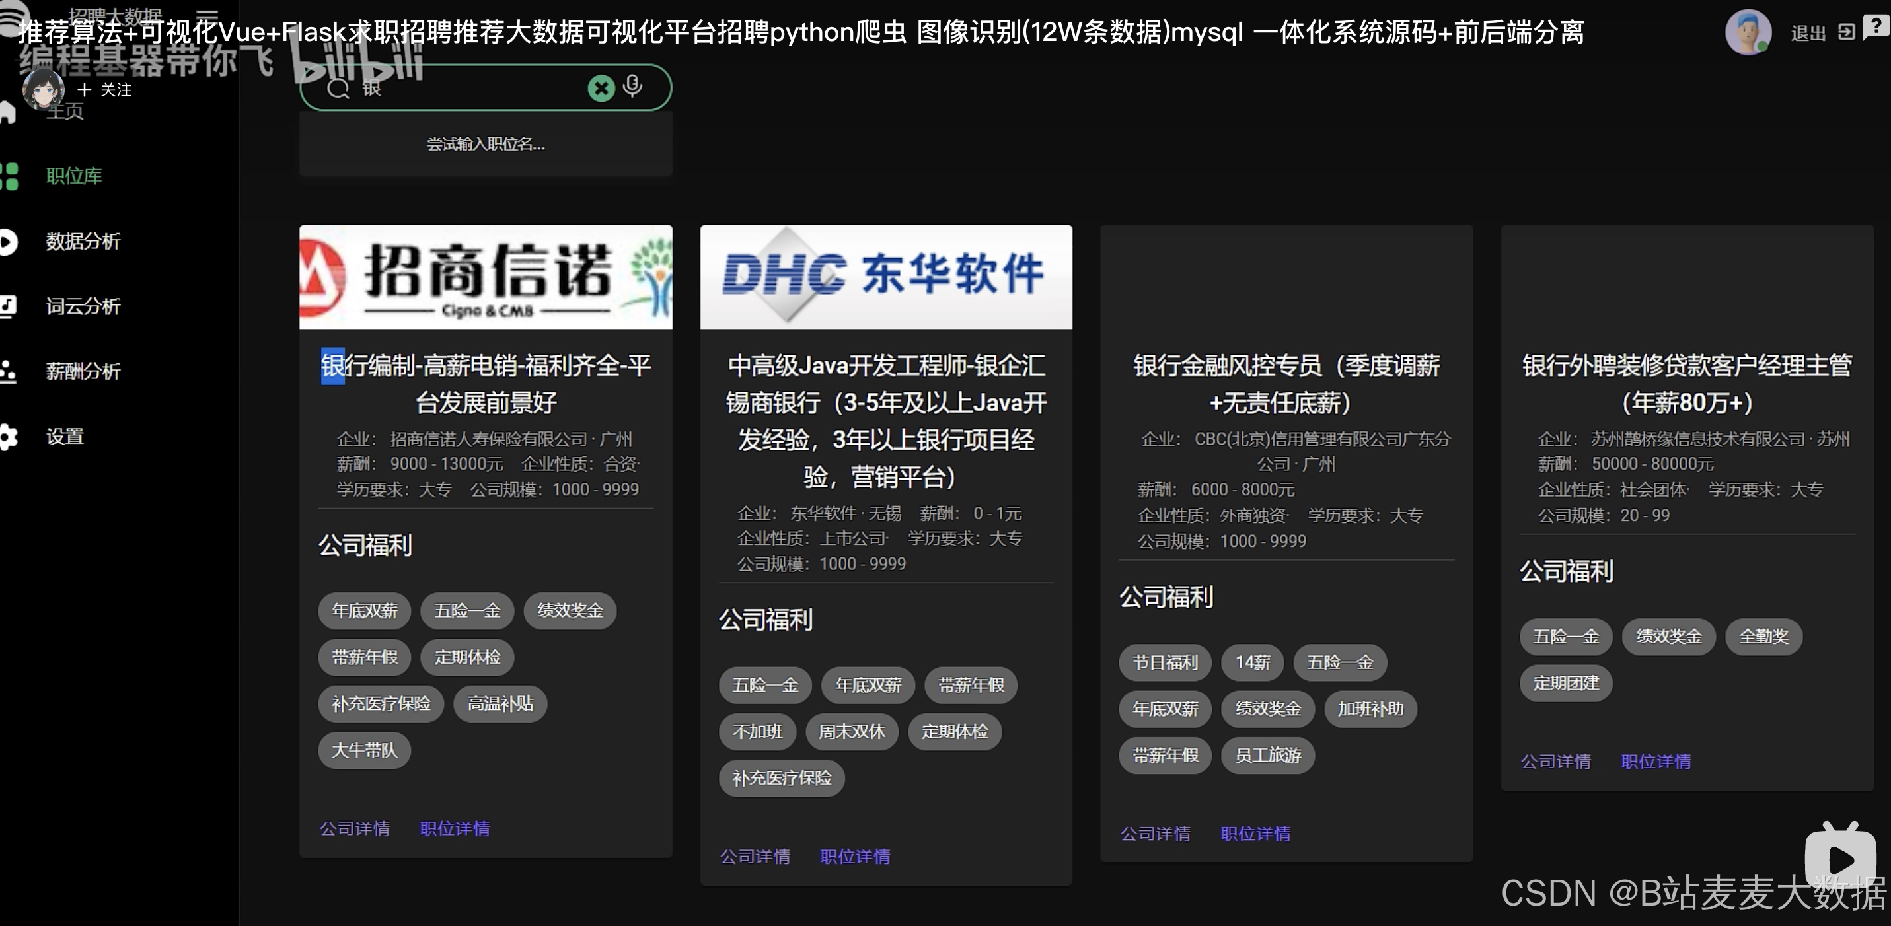Click the 全勤奖 benefit tag
The width and height of the screenshot is (1891, 926).
tap(1764, 636)
